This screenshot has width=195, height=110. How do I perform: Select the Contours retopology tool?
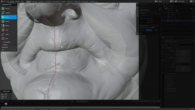(x=9, y=9)
